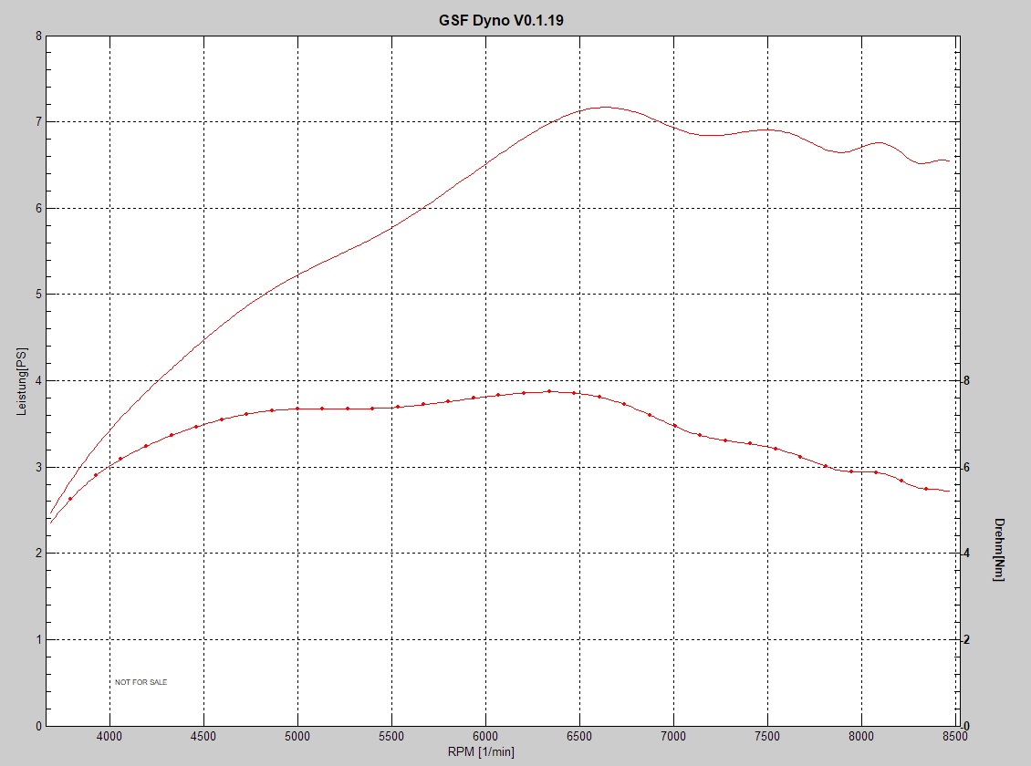Click the 1 tick label on left axis
Image resolution: width=1031 pixels, height=766 pixels.
[x=37, y=639]
